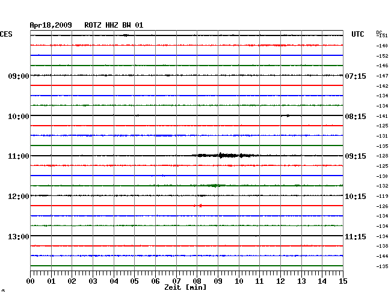Click the DC offset value -147

(x=382, y=76)
